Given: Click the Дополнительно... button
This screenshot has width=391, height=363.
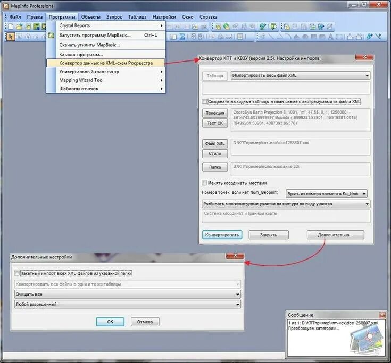Looking at the screenshot, I should pos(335,235).
